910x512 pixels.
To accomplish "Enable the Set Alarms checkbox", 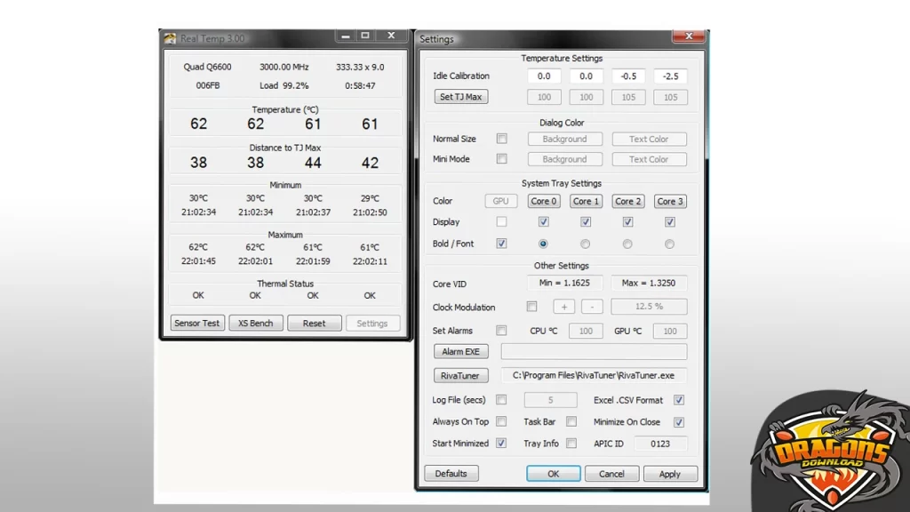I will [501, 331].
